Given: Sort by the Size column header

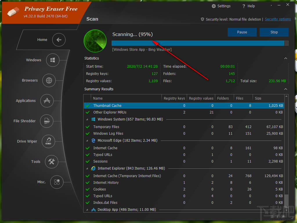Looking at the screenshot, I should coord(268,98).
